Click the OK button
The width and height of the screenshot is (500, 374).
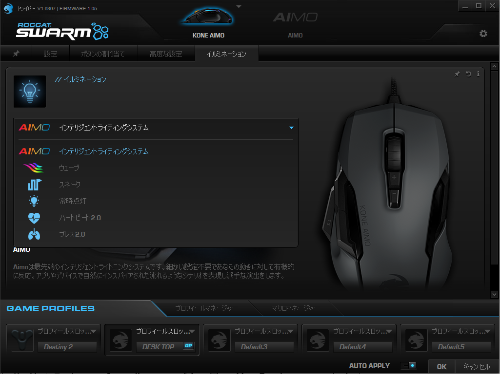click(x=441, y=366)
